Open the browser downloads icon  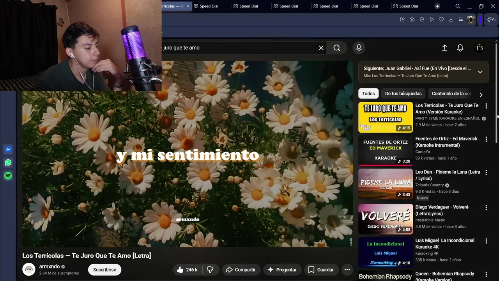click(x=451, y=20)
